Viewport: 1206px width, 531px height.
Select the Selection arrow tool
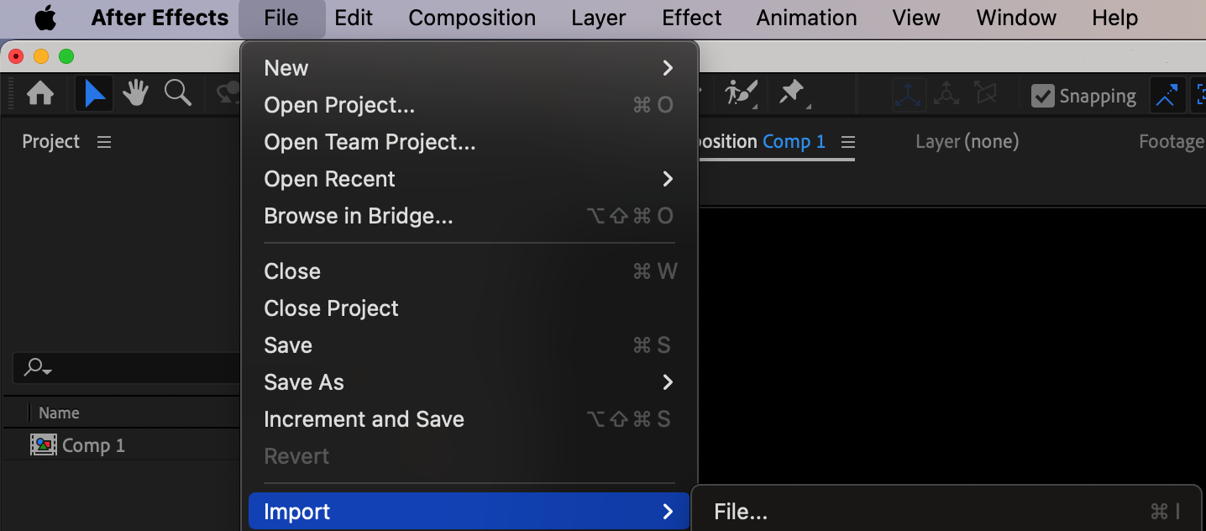95,95
